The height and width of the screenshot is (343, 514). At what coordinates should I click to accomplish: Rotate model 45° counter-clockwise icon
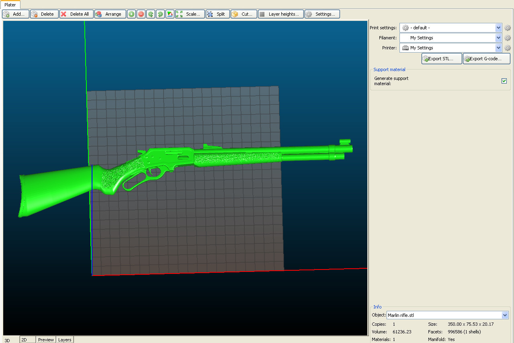pos(151,14)
